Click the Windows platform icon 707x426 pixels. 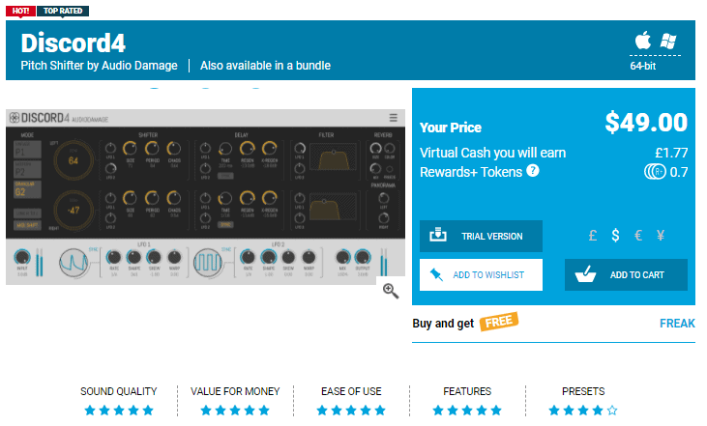coord(668,41)
